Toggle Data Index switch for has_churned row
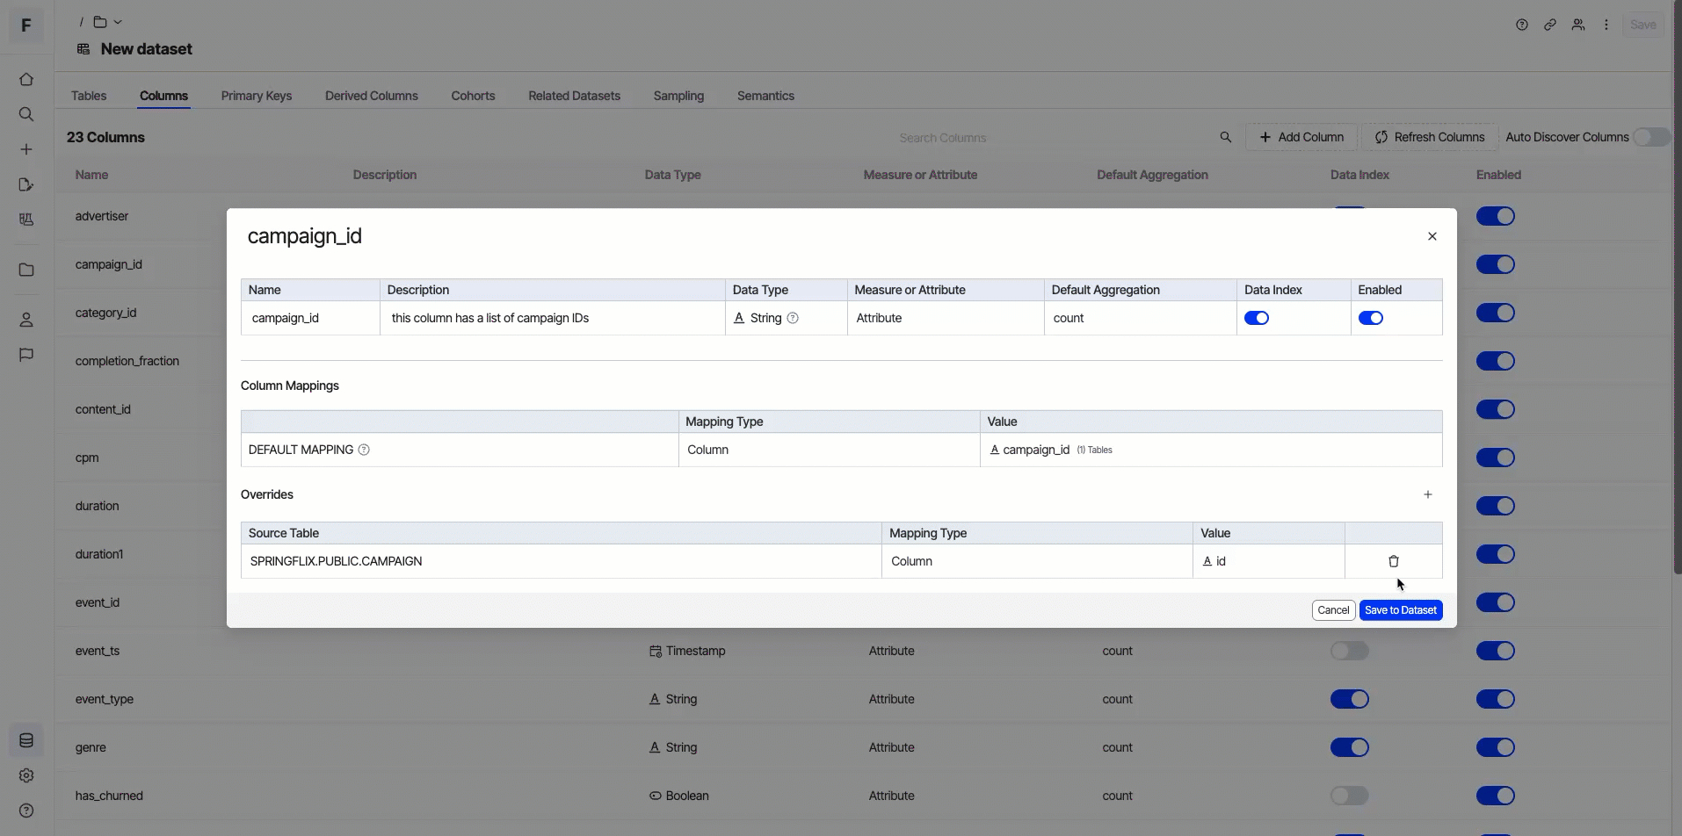 coord(1350,796)
